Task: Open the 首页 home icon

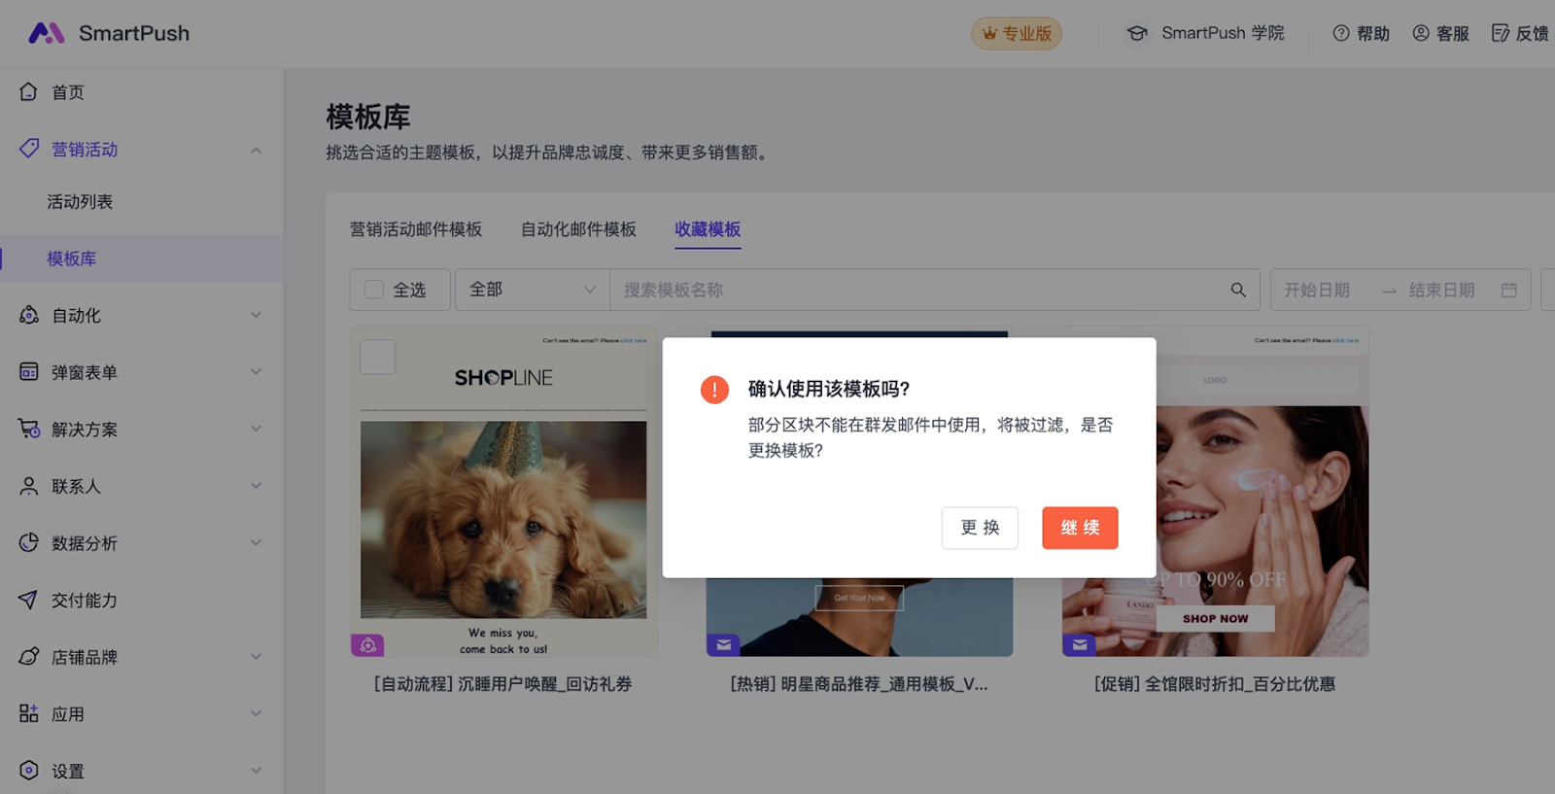Action: click(29, 92)
